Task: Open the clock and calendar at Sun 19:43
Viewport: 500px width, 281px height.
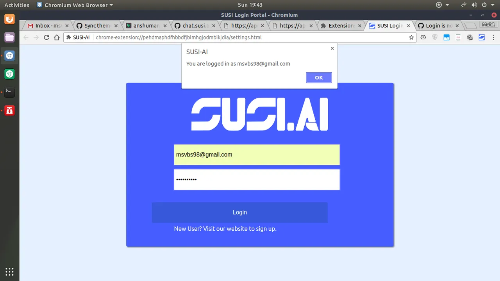Action: click(x=250, y=5)
